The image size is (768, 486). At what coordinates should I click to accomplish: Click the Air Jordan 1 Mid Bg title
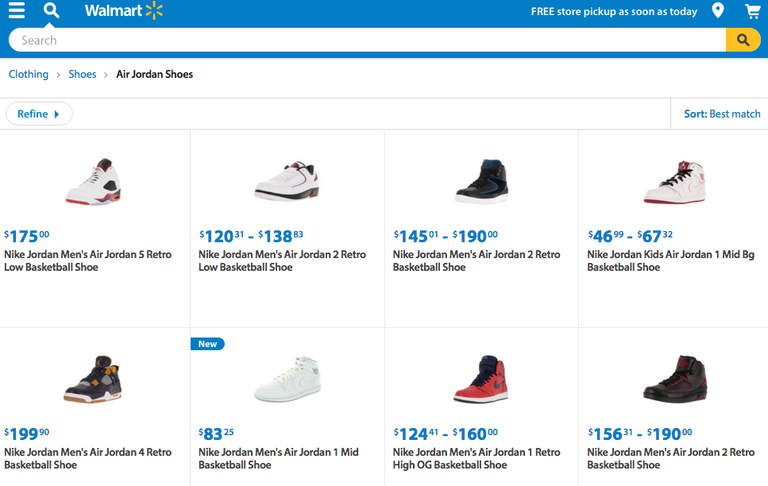click(x=670, y=260)
